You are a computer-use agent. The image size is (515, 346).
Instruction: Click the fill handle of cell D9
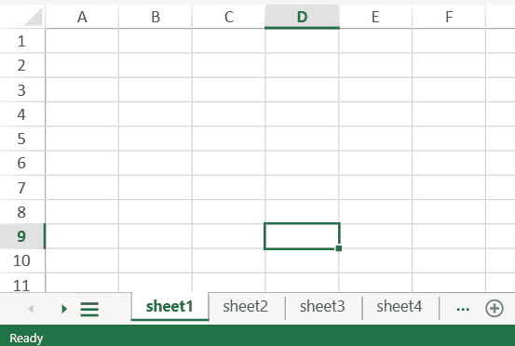tap(339, 248)
